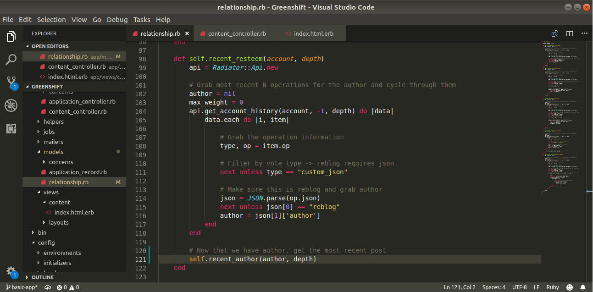Viewport: 593px width, 292px height.
Task: Click the errors and warnings status indicator
Action: point(67,287)
